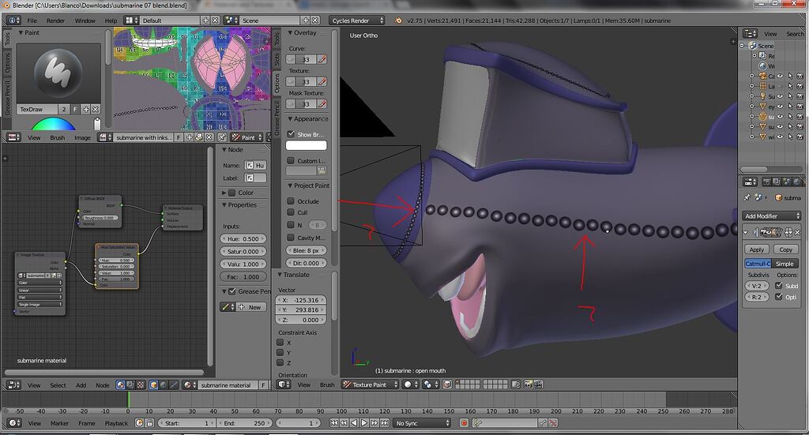809x435 pixels.
Task: Add a new TexDraw brush copy
Action: pos(86,109)
